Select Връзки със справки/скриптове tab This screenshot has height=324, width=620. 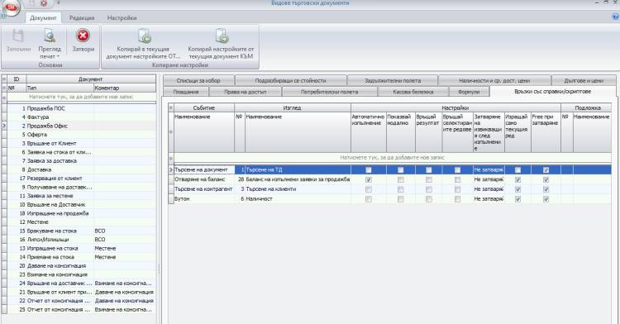point(553,91)
